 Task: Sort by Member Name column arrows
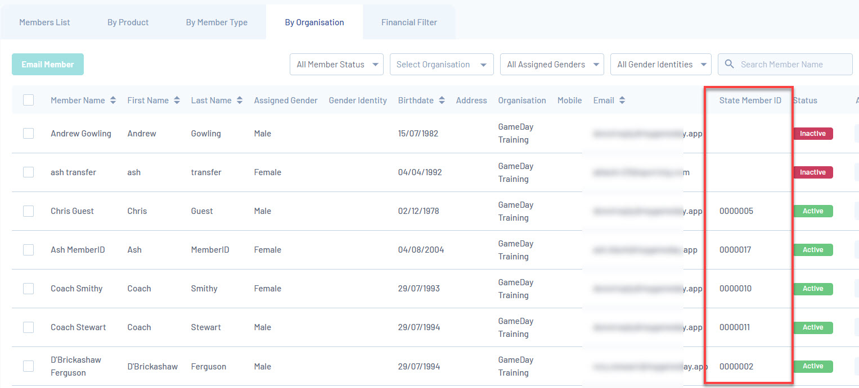[x=113, y=101]
